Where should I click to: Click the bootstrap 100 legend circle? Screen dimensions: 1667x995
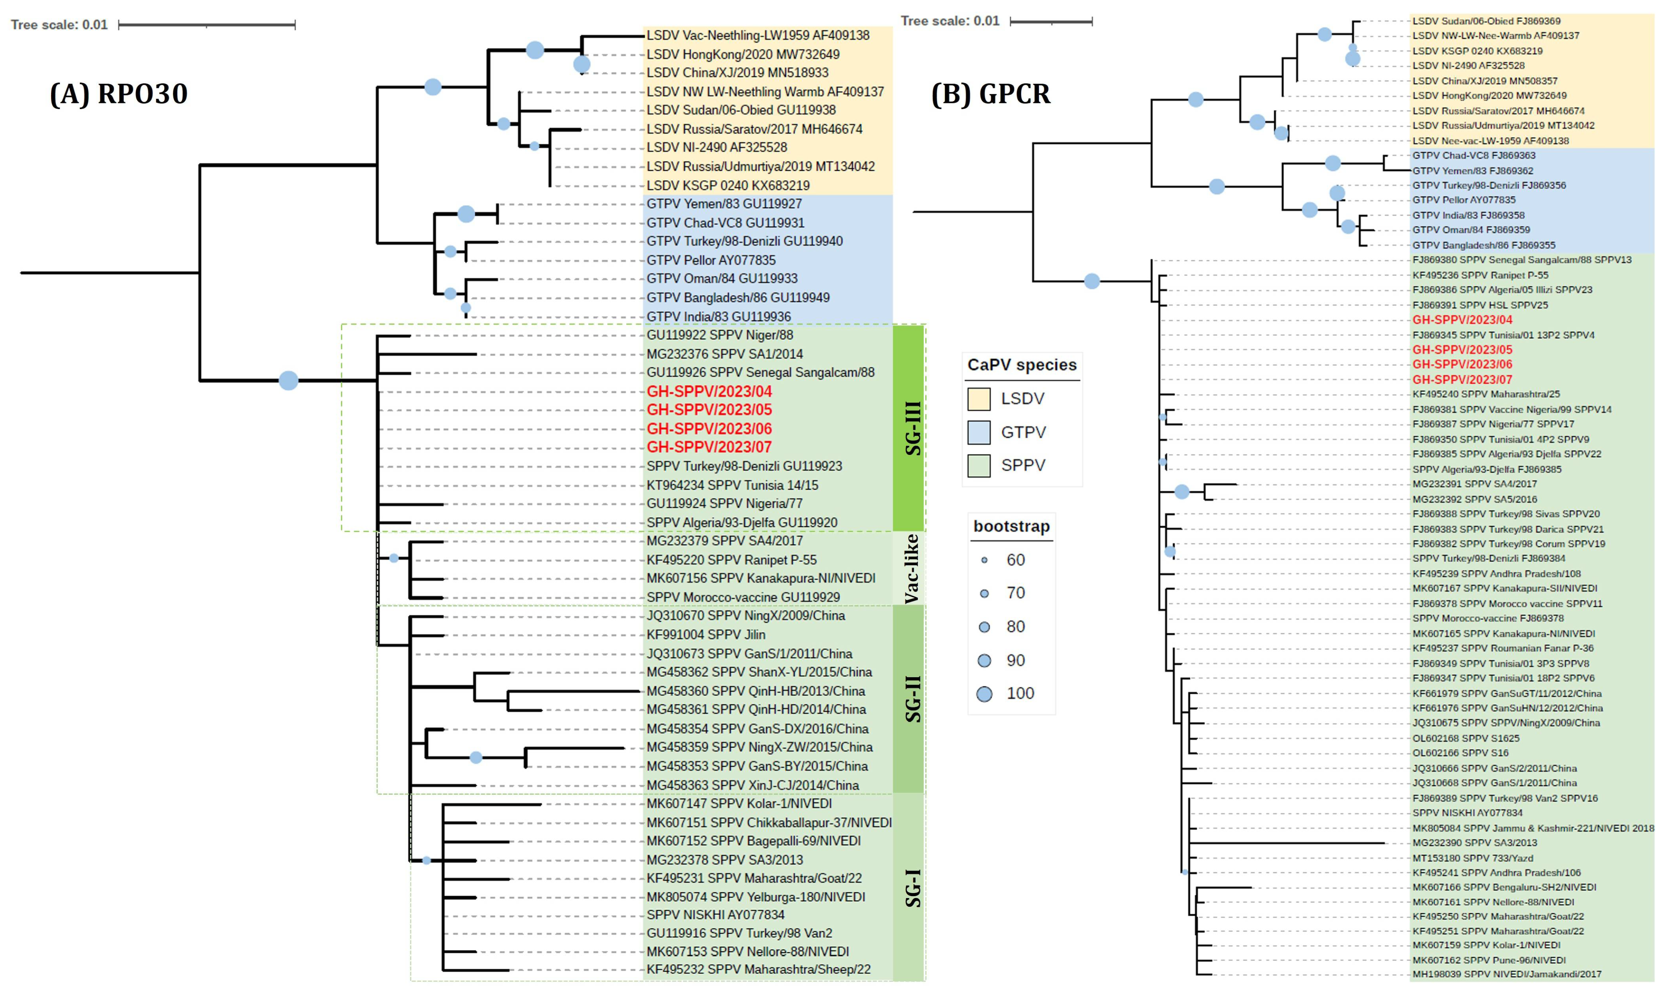pos(984,694)
